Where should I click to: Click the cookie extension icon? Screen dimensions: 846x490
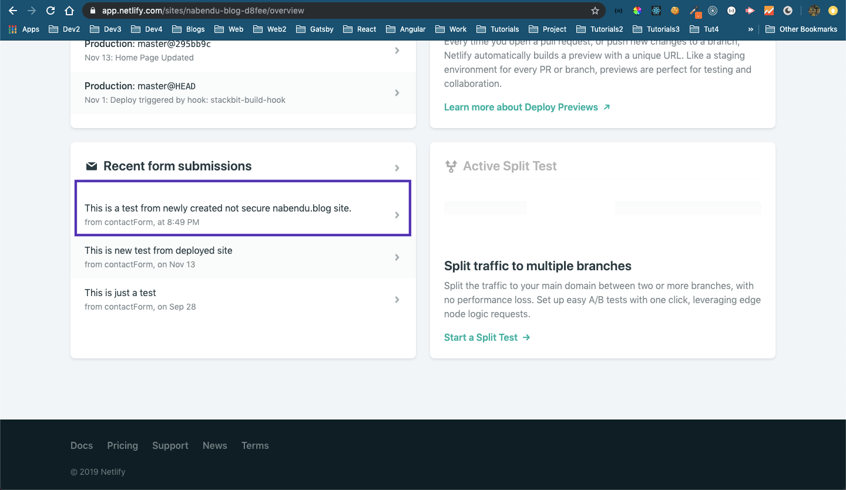pyautogui.click(x=675, y=11)
